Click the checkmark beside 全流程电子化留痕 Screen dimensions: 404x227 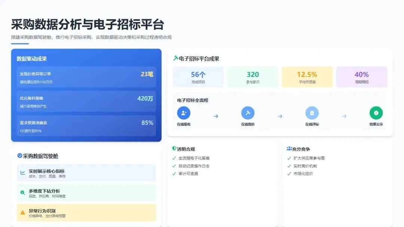174,158
